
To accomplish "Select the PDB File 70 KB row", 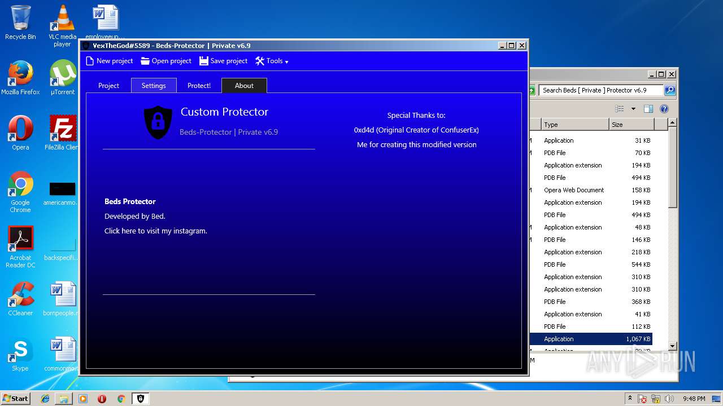I will [591, 153].
